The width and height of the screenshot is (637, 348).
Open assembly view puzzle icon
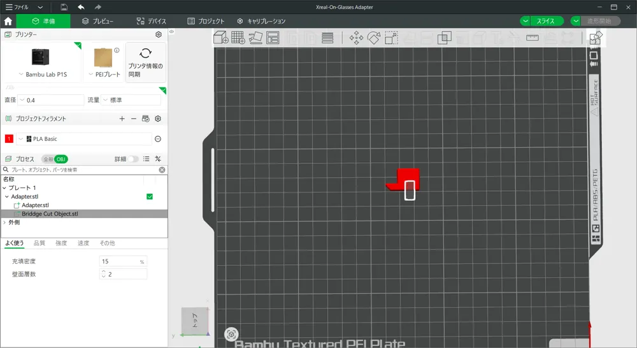[x=596, y=38]
